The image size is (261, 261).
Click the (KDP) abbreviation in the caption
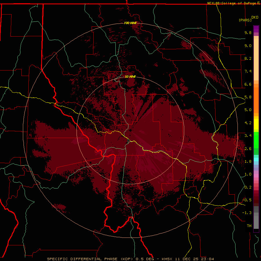[127, 259]
